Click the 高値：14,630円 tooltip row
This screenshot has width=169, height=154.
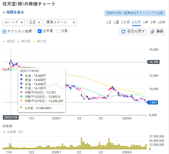point(33,80)
